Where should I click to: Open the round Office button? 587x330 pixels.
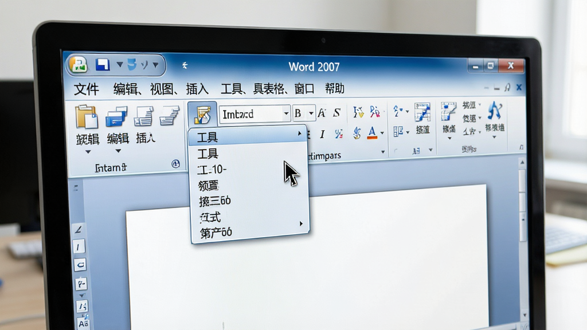(x=78, y=64)
